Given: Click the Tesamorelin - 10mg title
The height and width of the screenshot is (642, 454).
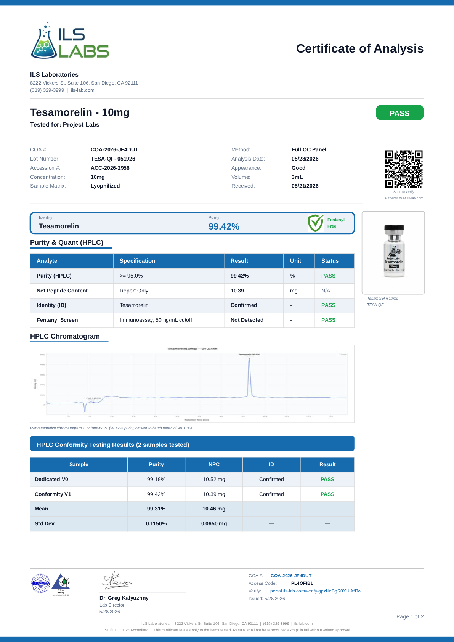Looking at the screenshot, I should coord(80,112).
